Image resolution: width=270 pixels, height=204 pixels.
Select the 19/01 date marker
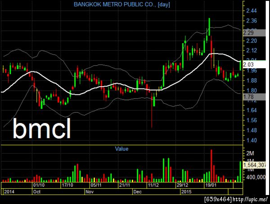tap(211, 185)
